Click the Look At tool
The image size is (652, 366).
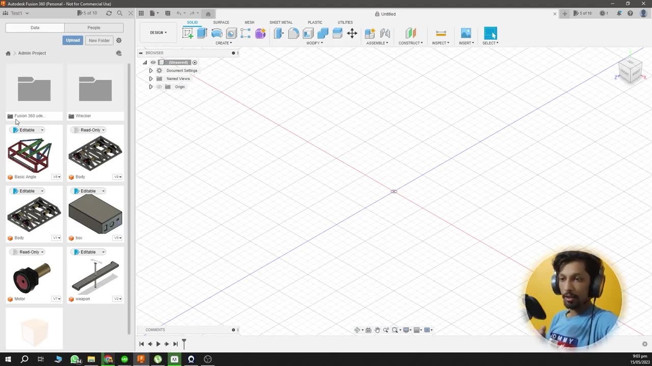(x=368, y=330)
